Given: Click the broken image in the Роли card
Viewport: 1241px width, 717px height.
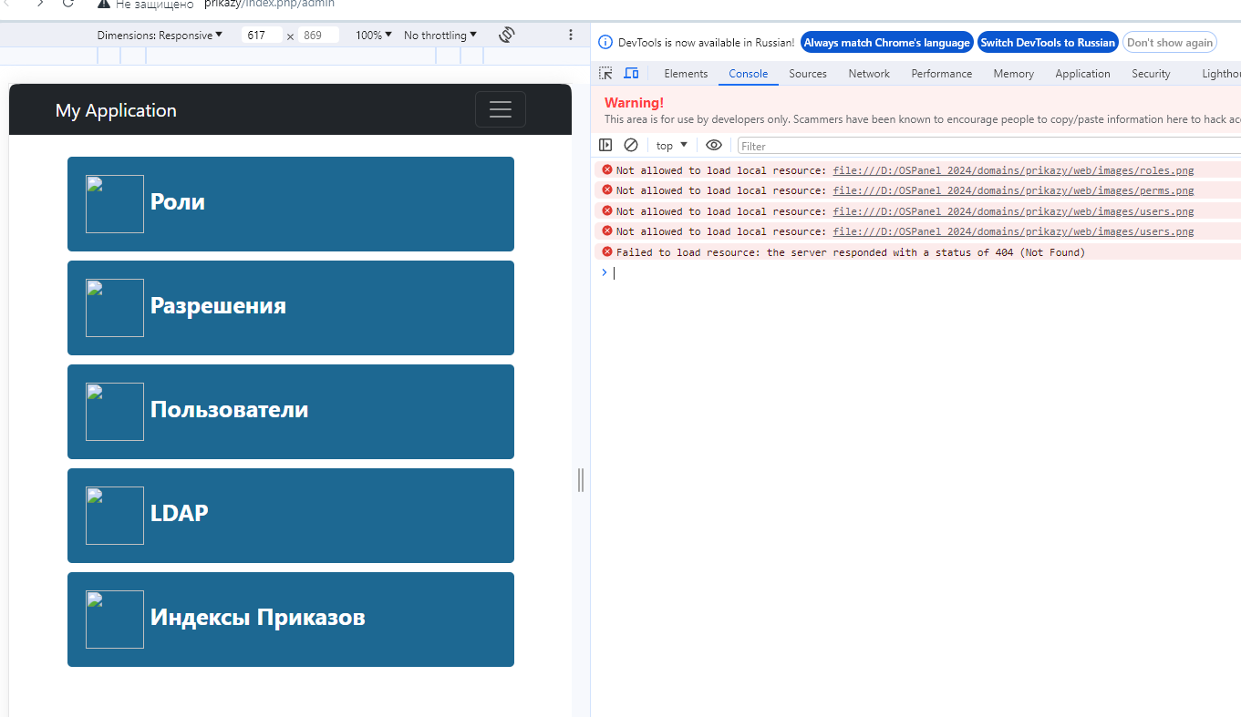Looking at the screenshot, I should point(115,204).
